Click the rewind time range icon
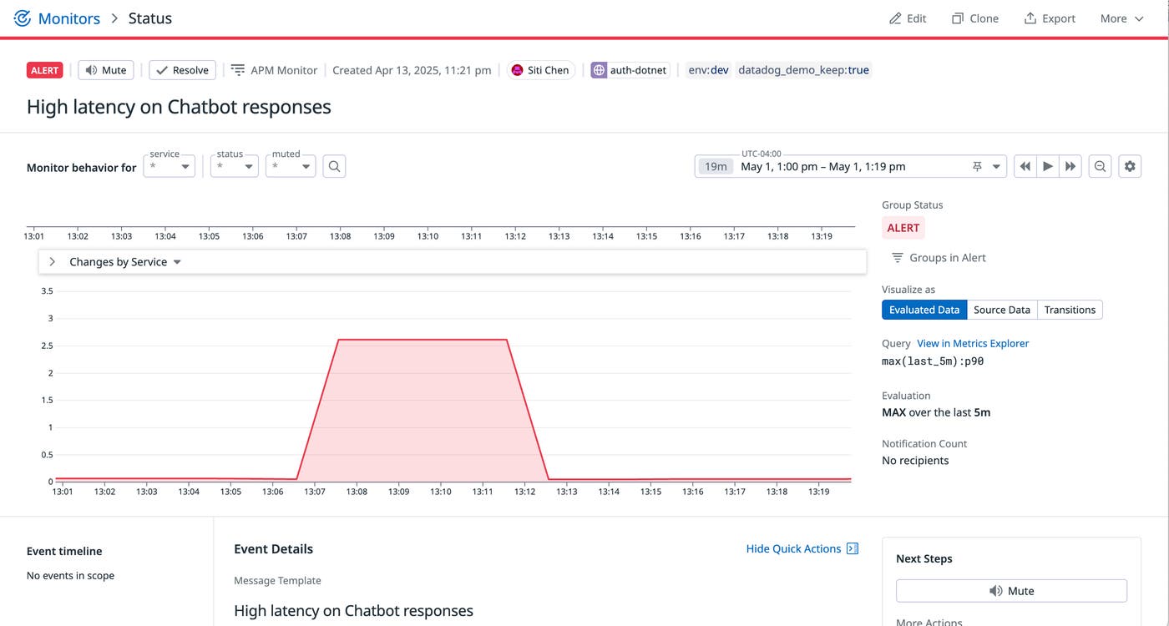Viewport: 1169px width, 626px height. pos(1025,166)
